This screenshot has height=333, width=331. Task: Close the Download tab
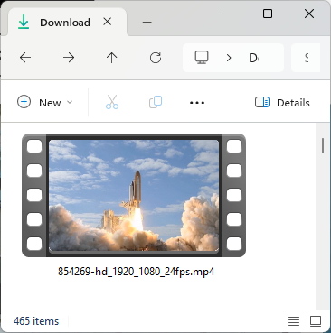point(108,22)
